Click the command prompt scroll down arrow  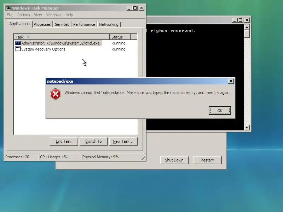pyautogui.click(x=247, y=127)
